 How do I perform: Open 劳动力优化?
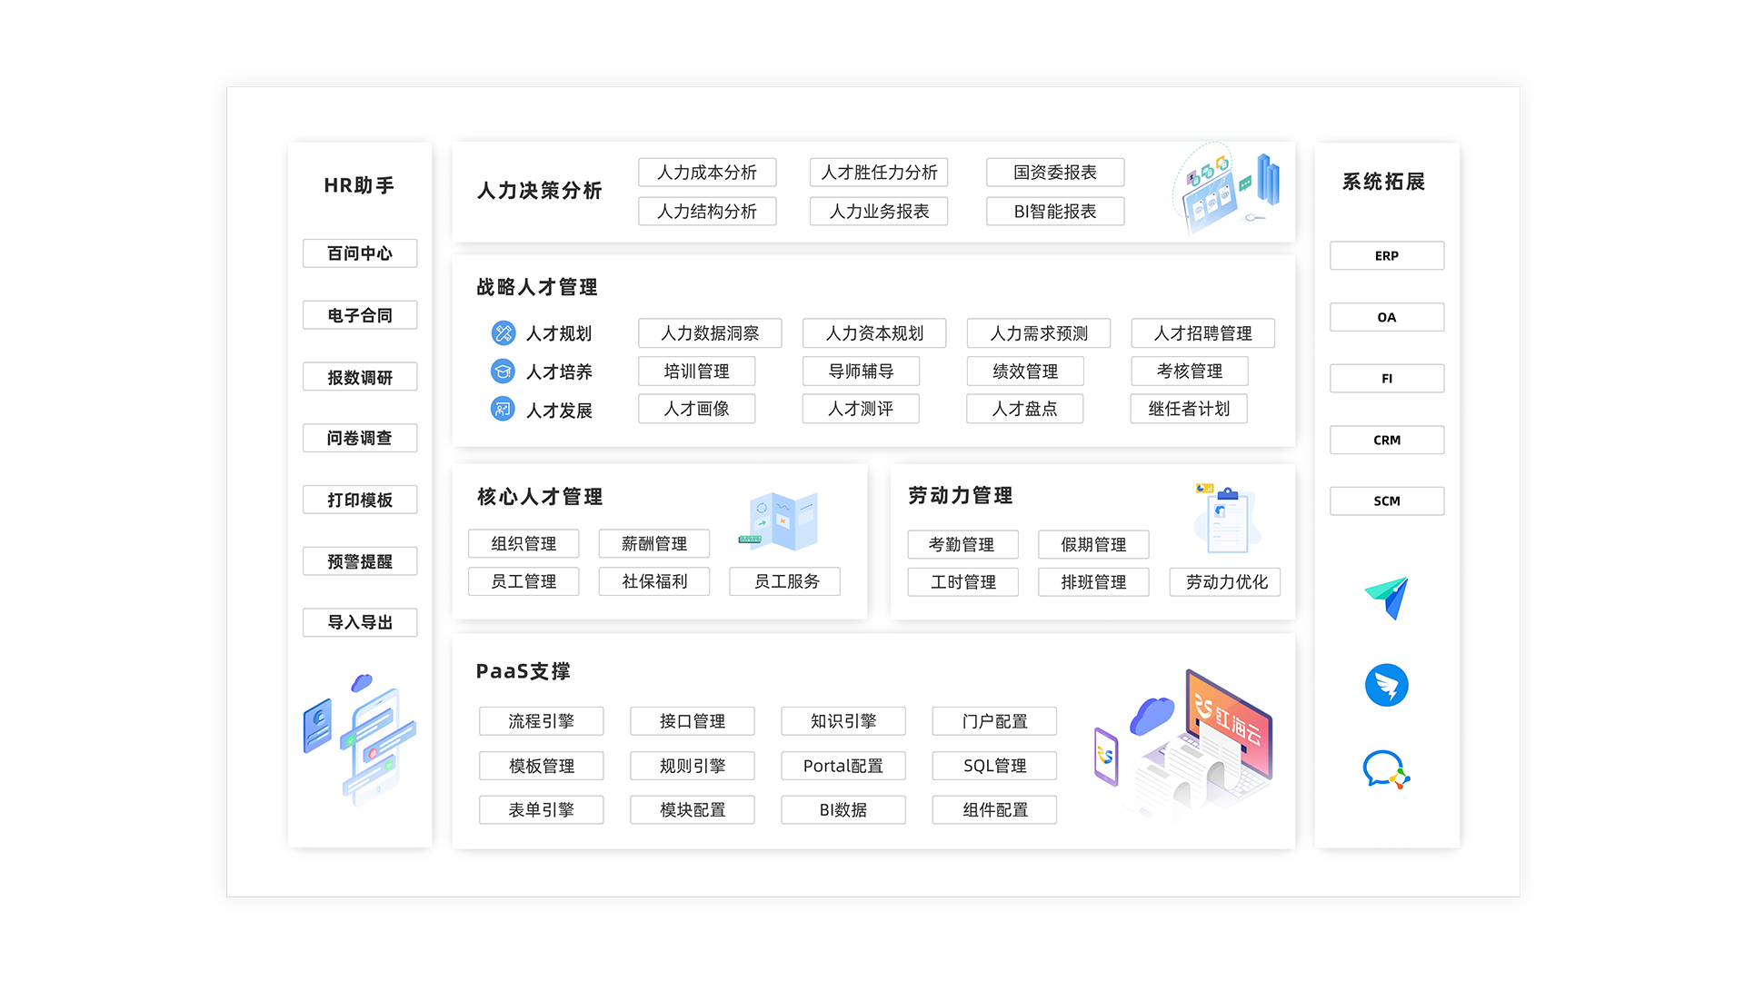coord(1225,582)
